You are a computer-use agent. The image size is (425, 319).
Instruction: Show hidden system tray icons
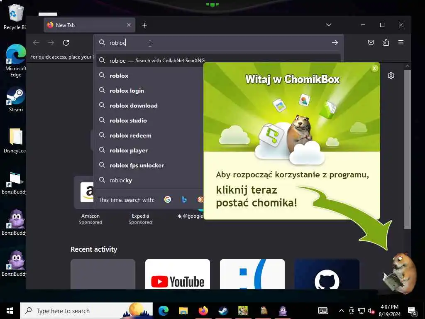(342, 311)
